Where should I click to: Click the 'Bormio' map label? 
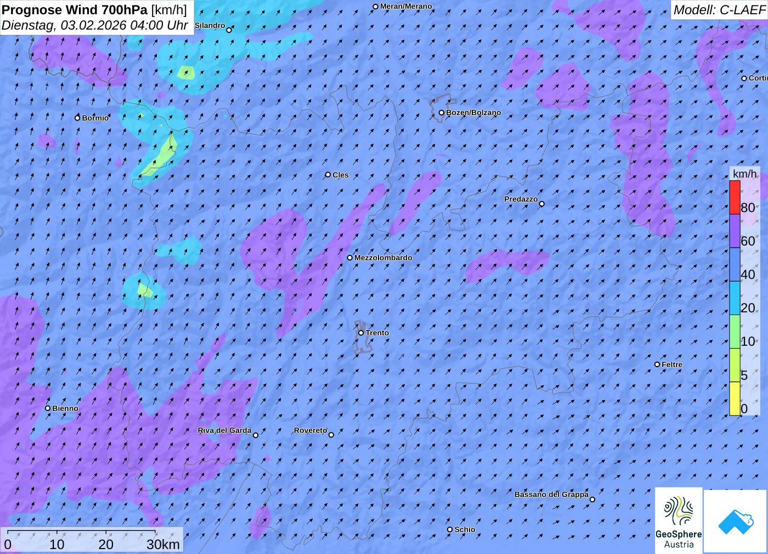pyautogui.click(x=95, y=118)
